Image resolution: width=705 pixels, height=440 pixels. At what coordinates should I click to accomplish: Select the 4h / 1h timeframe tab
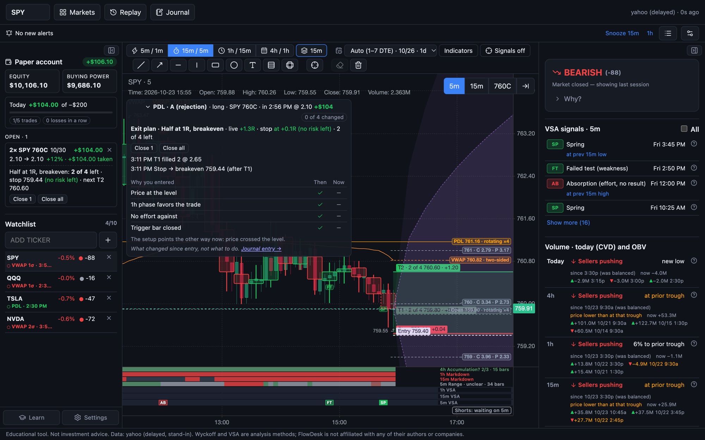[275, 51]
